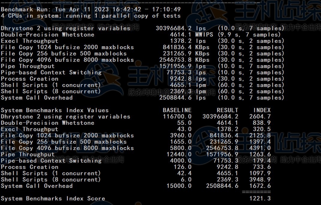Select the shell scripts baseline 42.4
The width and height of the screenshot is (321, 205).
coord(184,173)
